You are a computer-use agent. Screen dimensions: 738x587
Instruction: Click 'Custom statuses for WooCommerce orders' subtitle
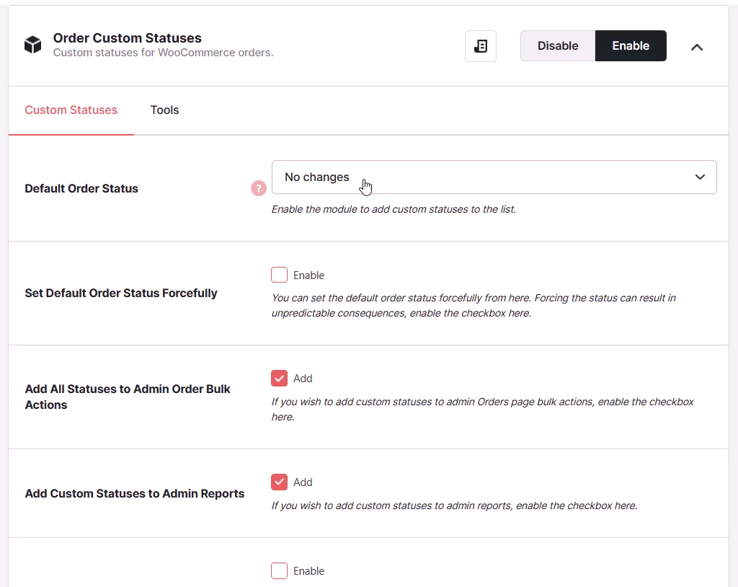coord(163,53)
